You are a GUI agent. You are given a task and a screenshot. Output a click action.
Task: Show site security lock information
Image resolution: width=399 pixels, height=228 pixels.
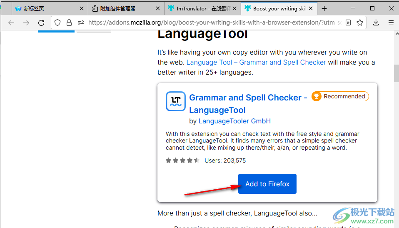69,23
